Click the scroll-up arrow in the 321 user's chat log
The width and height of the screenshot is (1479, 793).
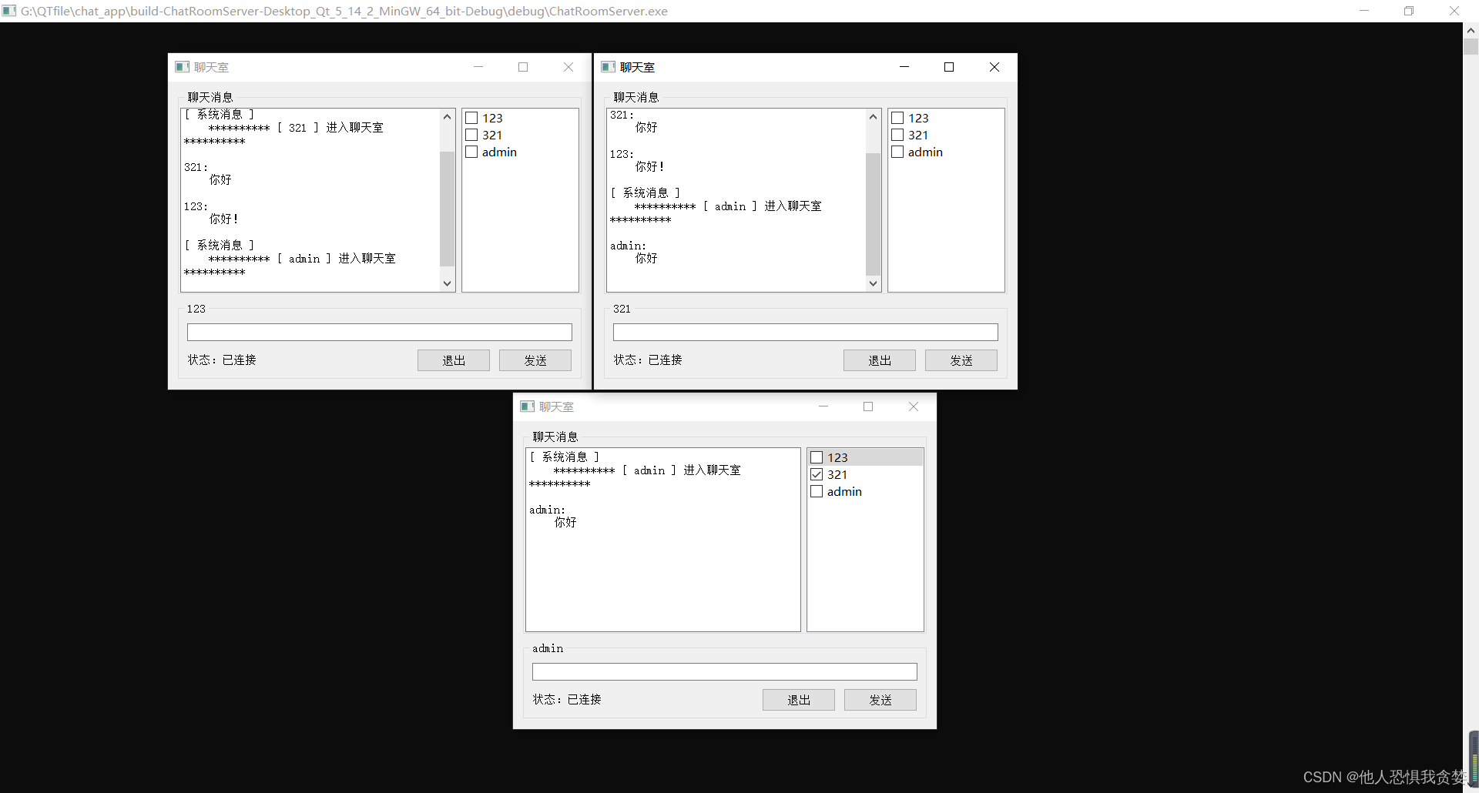(873, 116)
